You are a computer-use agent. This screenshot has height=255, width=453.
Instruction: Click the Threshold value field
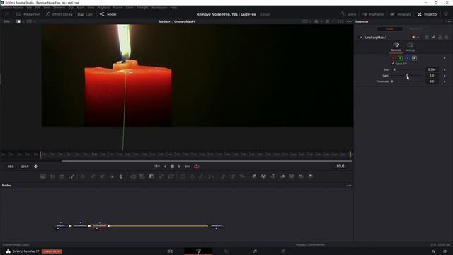pyautogui.click(x=432, y=81)
